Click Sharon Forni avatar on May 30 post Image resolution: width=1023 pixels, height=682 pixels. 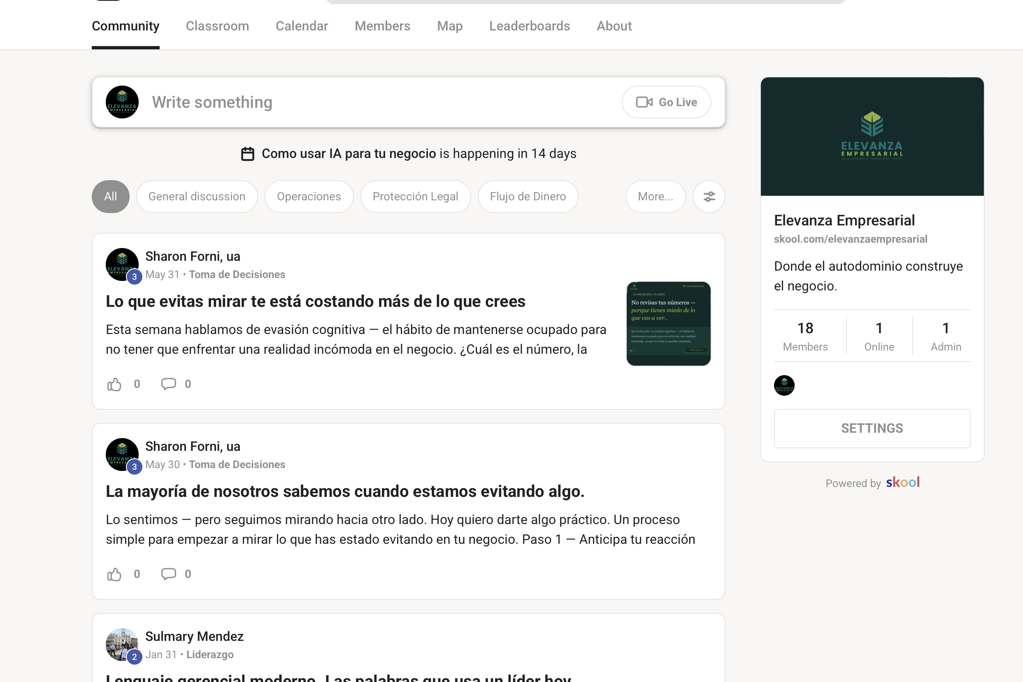coord(122,455)
